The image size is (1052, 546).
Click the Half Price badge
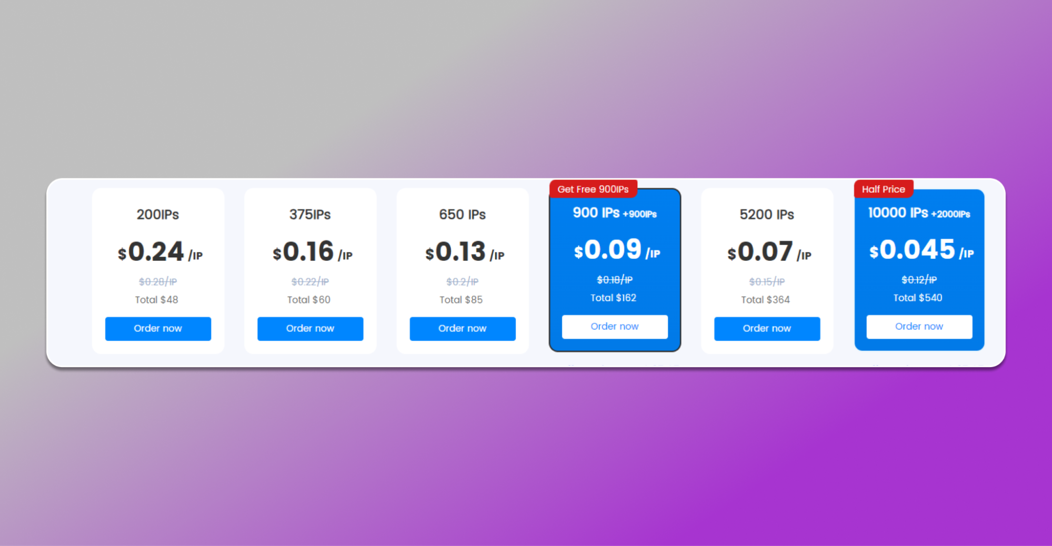884,189
